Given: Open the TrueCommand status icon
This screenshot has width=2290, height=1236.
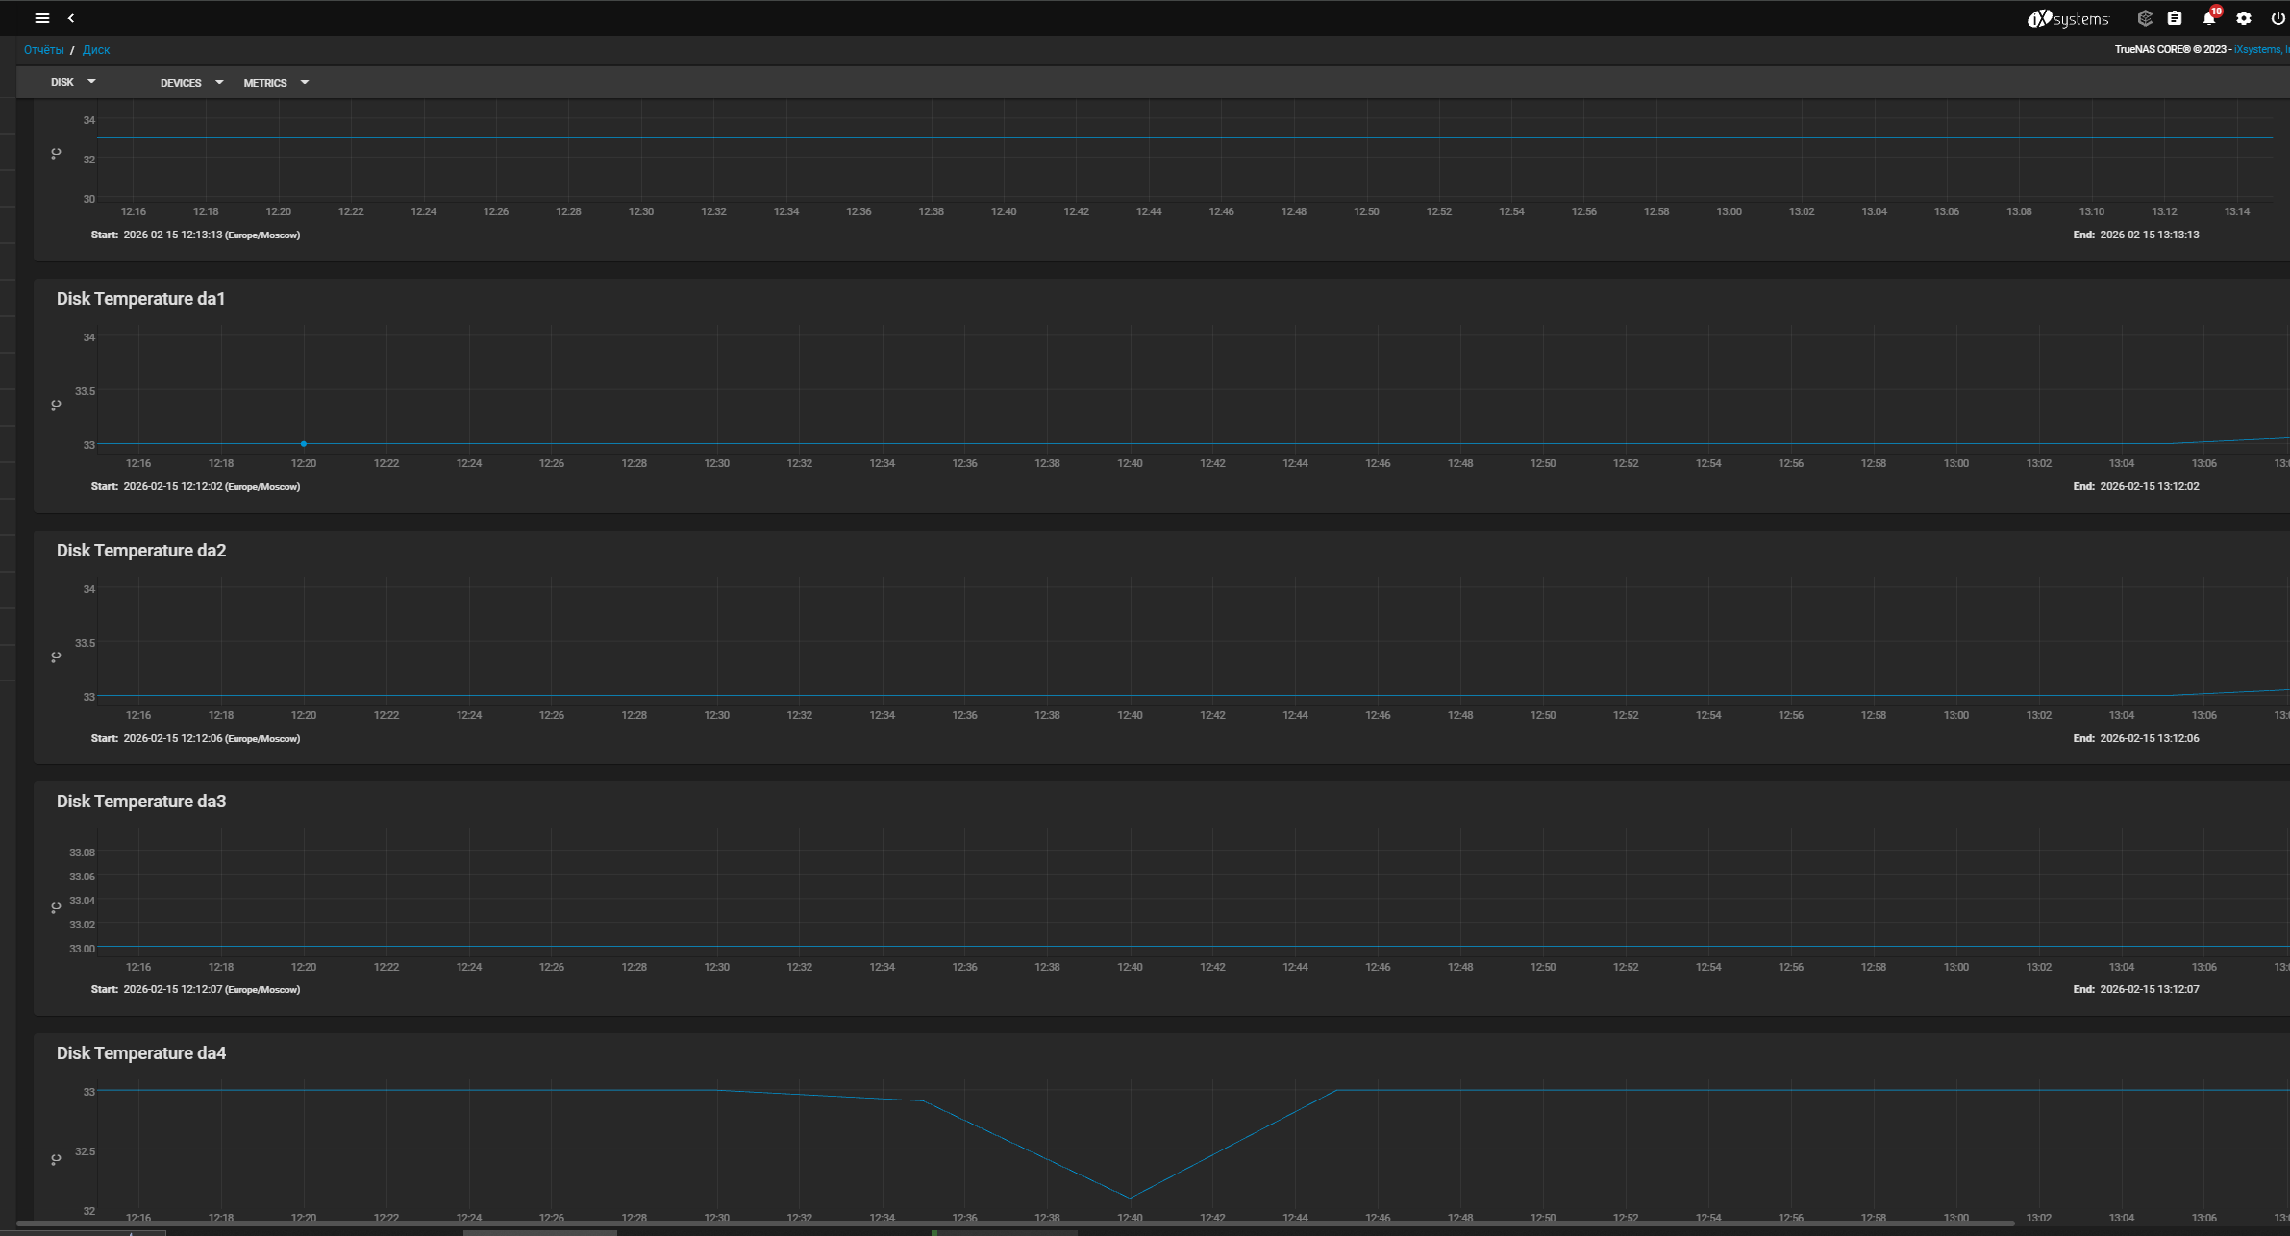Looking at the screenshot, I should 2144,18.
